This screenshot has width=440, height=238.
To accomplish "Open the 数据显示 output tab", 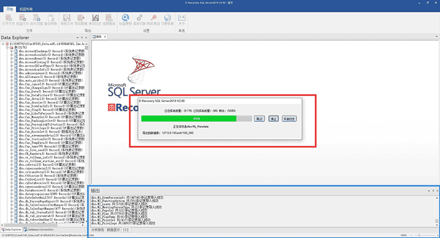I will (114, 230).
